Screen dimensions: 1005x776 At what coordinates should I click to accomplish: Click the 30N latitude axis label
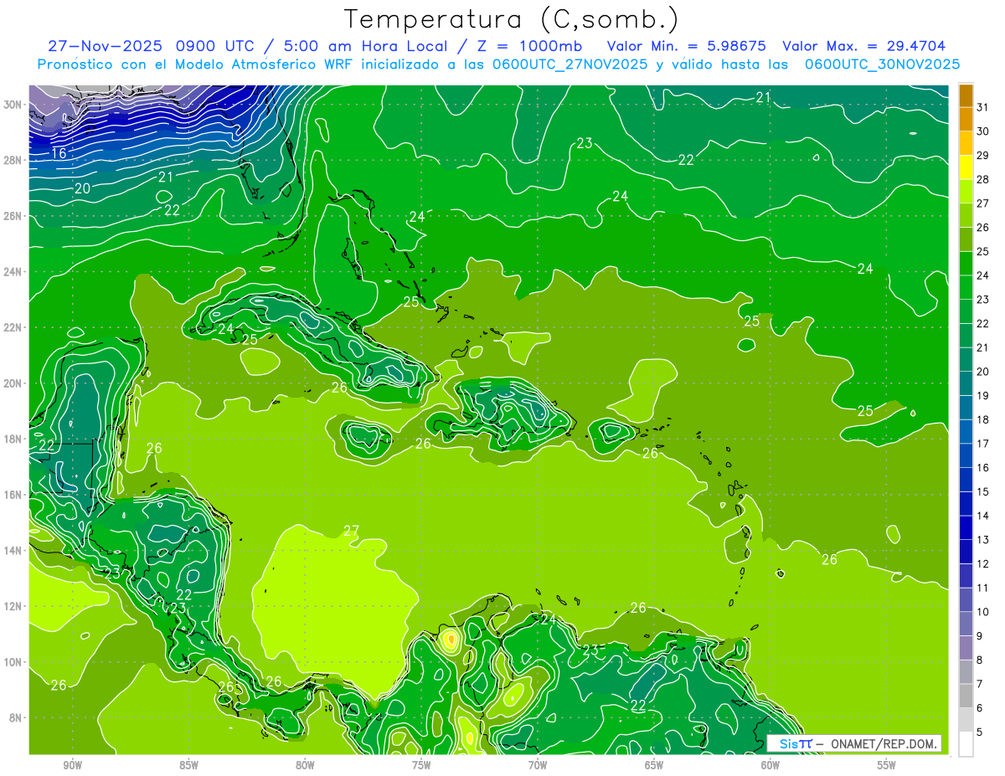coord(13,105)
